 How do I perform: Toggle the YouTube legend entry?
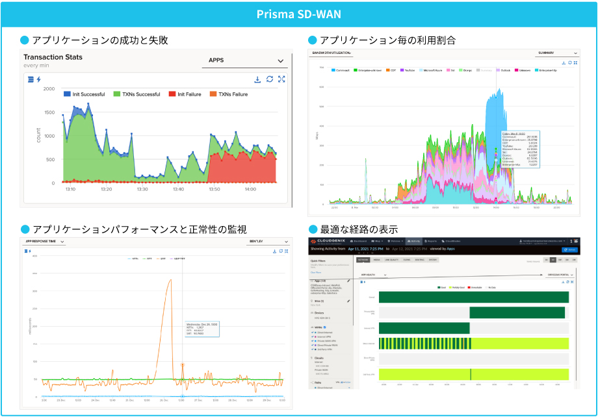(x=408, y=70)
